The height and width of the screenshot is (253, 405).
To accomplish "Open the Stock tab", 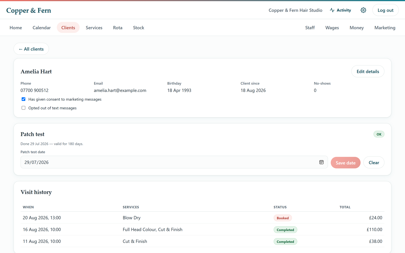I will pyautogui.click(x=138, y=28).
